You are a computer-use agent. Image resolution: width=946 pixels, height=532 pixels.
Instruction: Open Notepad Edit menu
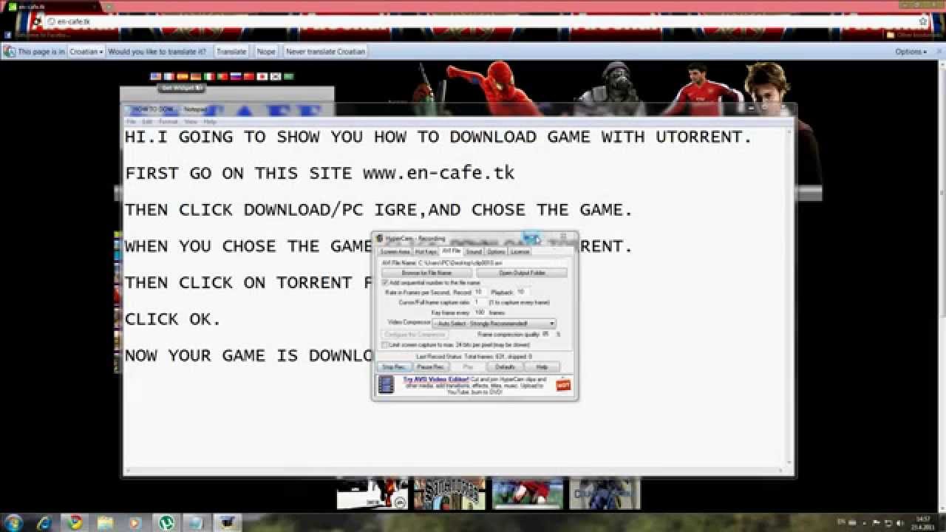click(x=147, y=121)
